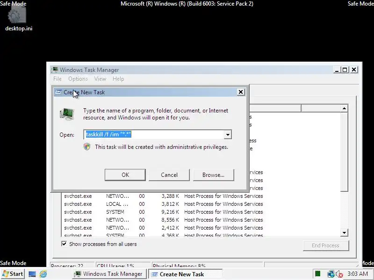
Task: Open the Start menu
Action: pos(13,274)
